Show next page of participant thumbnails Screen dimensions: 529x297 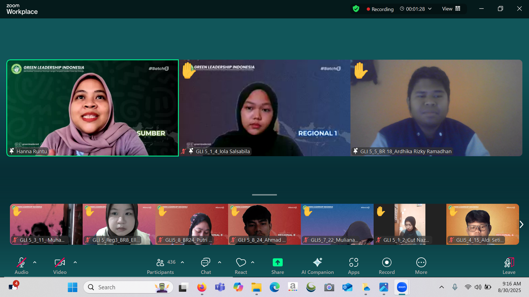coord(521,224)
